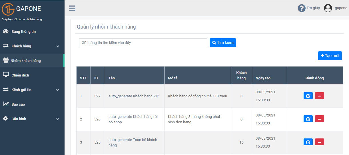The height and width of the screenshot is (155, 349).
Task: Focus the search information input field
Action: click(x=143, y=43)
